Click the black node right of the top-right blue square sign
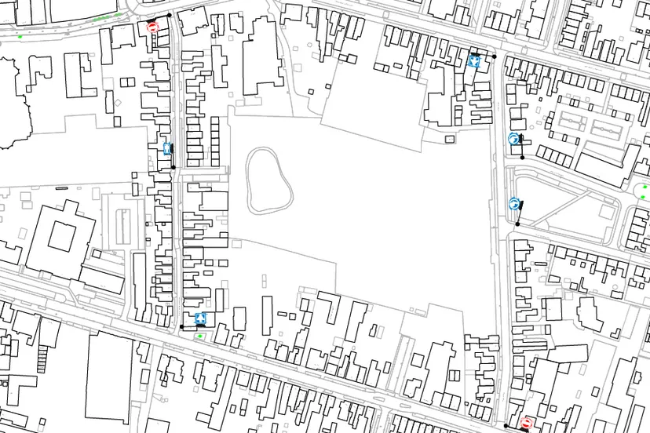 tap(495, 56)
